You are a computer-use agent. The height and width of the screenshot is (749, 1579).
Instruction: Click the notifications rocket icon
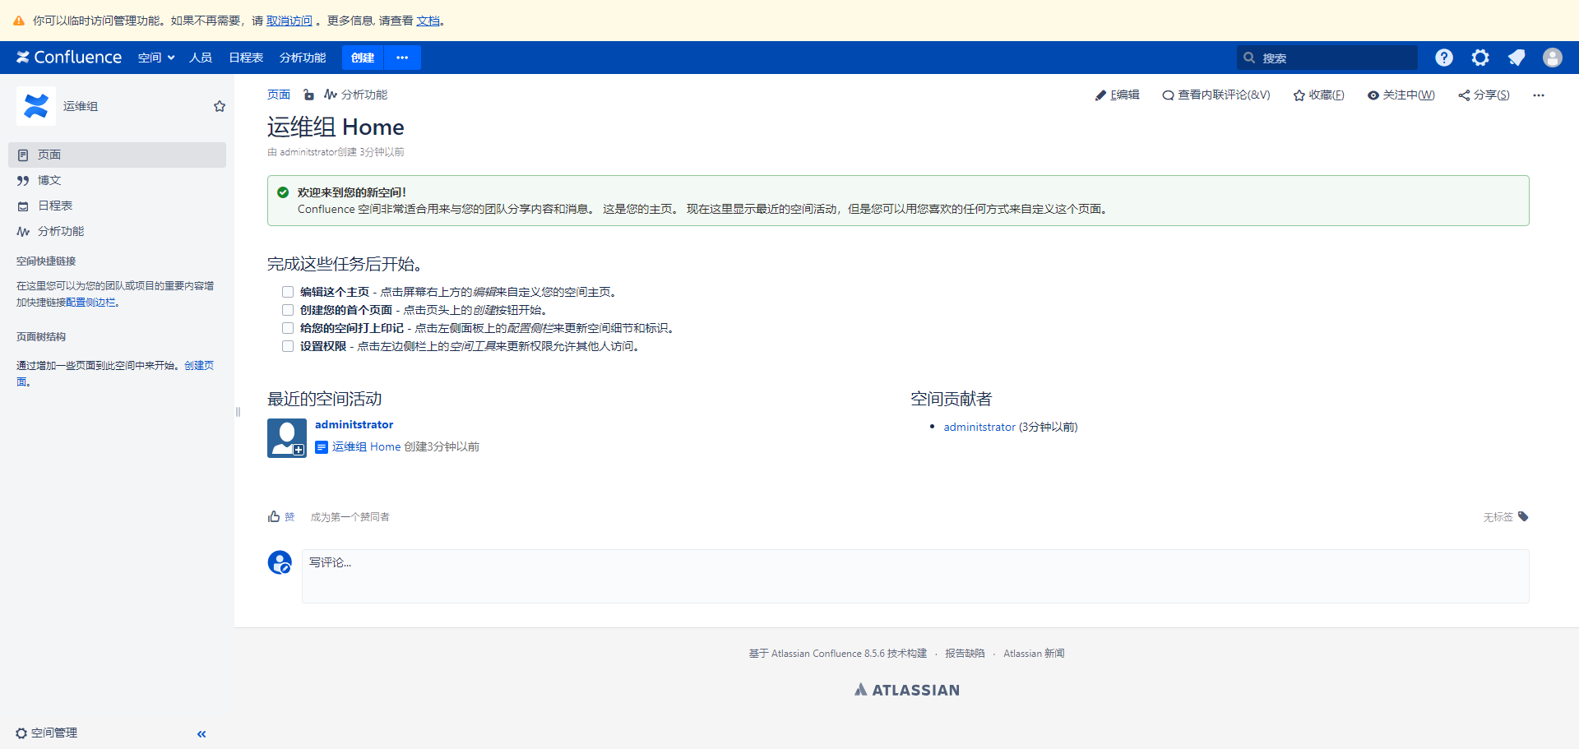click(1516, 58)
